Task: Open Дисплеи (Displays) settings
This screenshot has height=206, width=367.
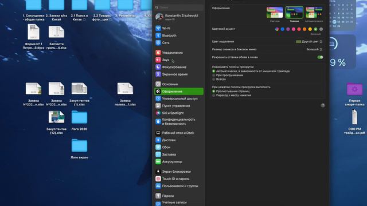Action: (x=179, y=140)
